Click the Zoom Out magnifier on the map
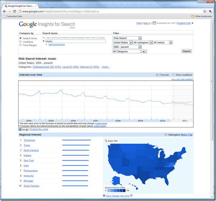Image resolution: width=216 pixels, height=201 pixels. 106,141
